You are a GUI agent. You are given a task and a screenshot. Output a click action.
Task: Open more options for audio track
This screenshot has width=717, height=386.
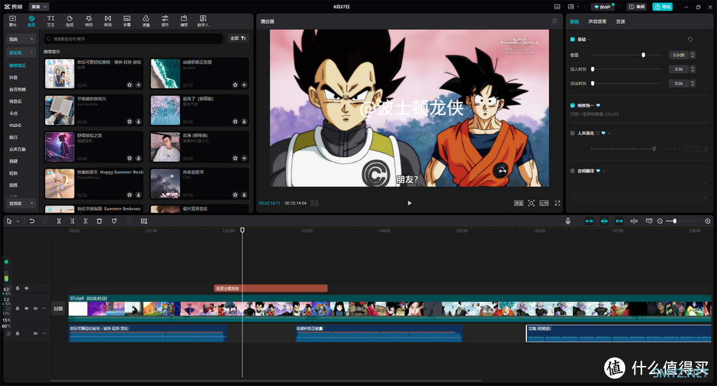coord(44,334)
